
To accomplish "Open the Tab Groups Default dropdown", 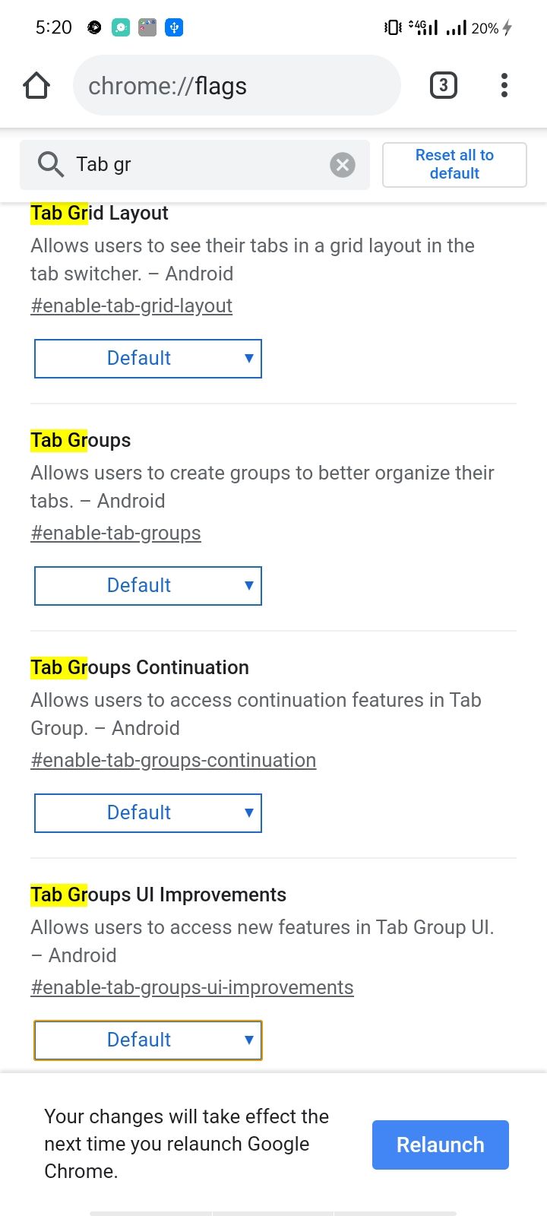I will (x=148, y=586).
